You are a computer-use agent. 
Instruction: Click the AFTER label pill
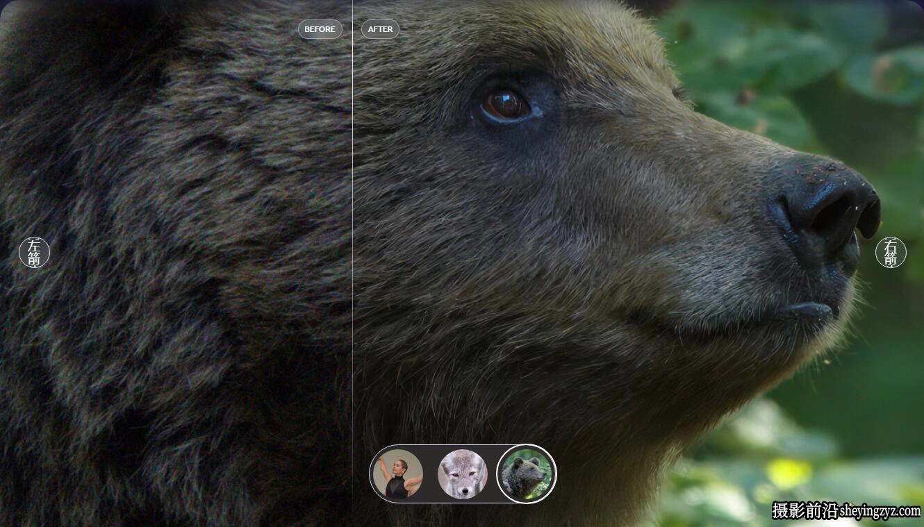tap(380, 29)
